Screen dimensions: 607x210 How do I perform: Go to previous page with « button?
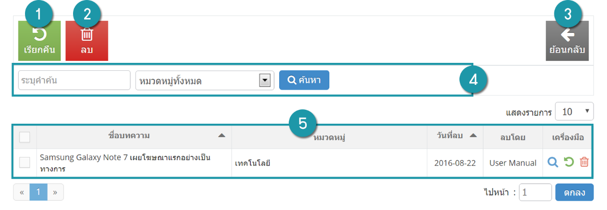22,192
